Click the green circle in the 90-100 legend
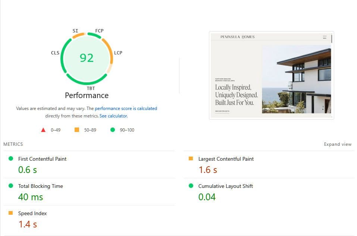 (112, 130)
